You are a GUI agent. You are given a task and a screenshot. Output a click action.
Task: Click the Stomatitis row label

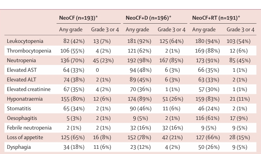tap(19, 108)
